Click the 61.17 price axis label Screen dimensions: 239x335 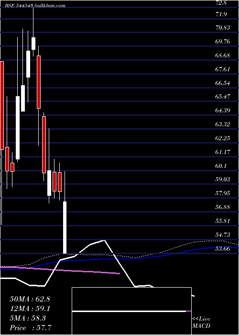click(223, 152)
